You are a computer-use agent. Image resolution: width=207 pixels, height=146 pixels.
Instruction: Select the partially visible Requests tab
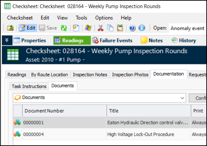197,75
